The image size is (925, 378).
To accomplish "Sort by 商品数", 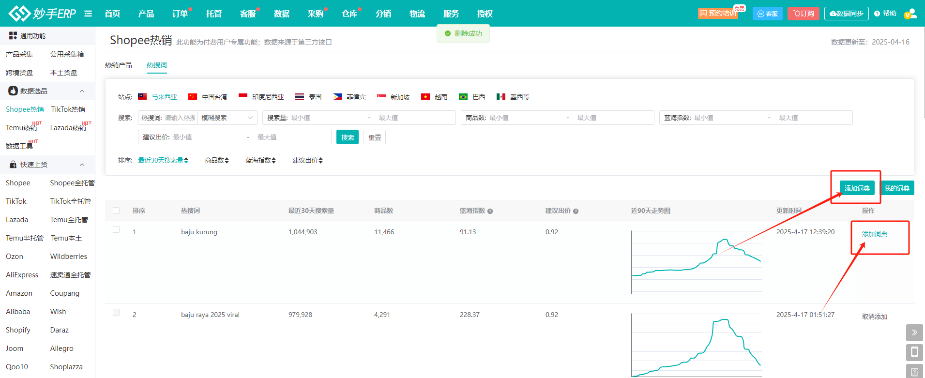I will tap(217, 160).
